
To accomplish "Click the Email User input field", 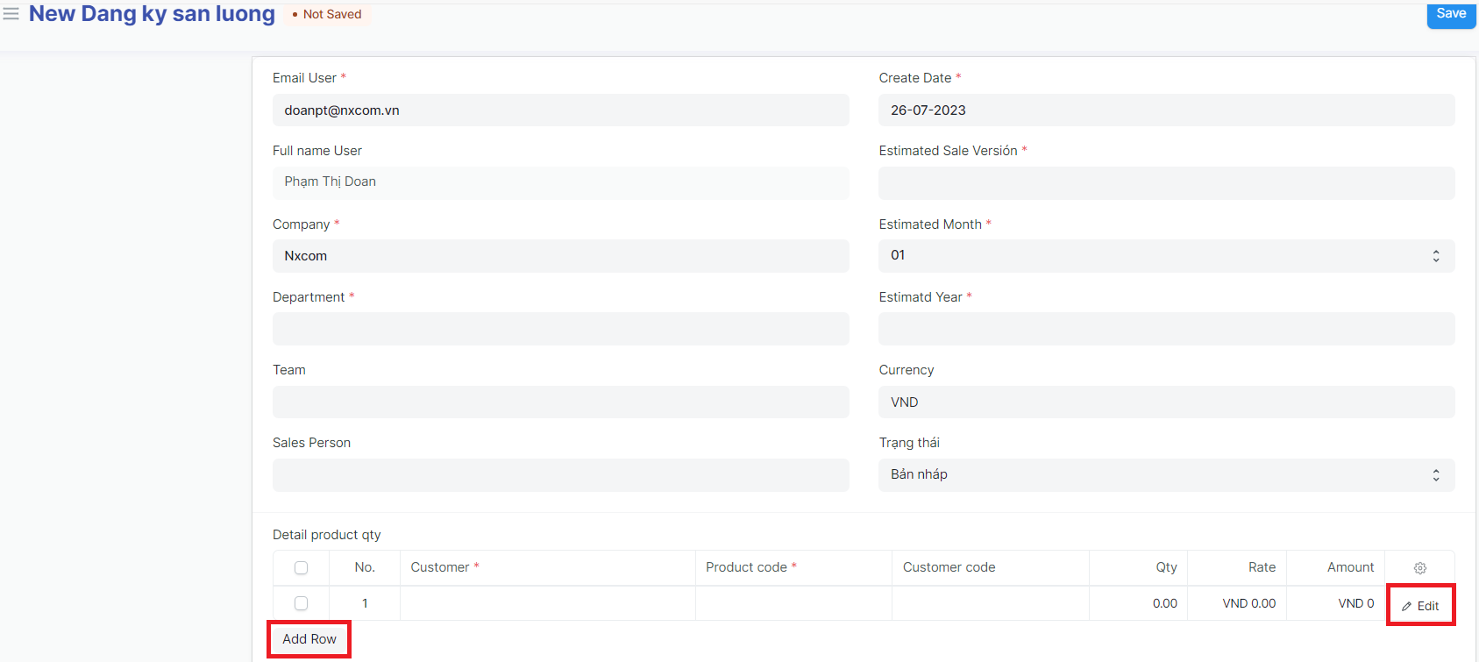I will 560,110.
